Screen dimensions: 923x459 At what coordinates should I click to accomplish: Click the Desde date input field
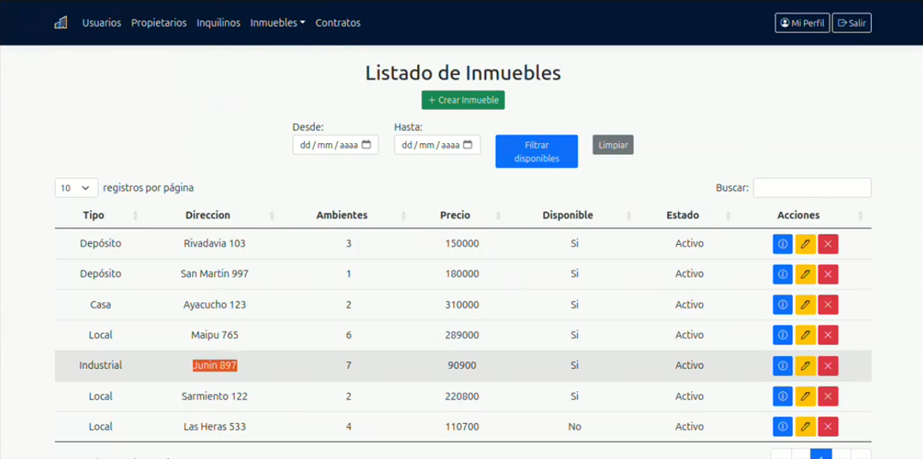point(336,145)
